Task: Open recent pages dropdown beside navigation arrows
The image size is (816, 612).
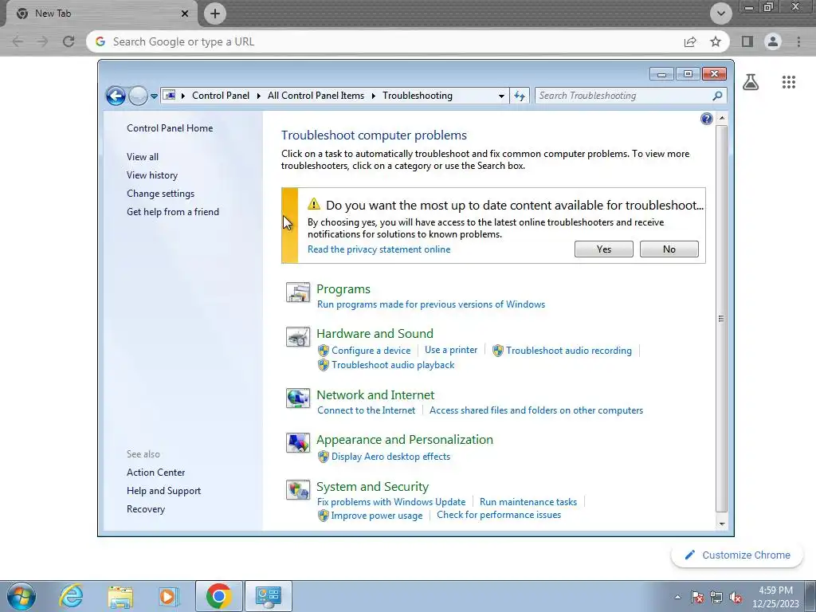Action: (154, 96)
